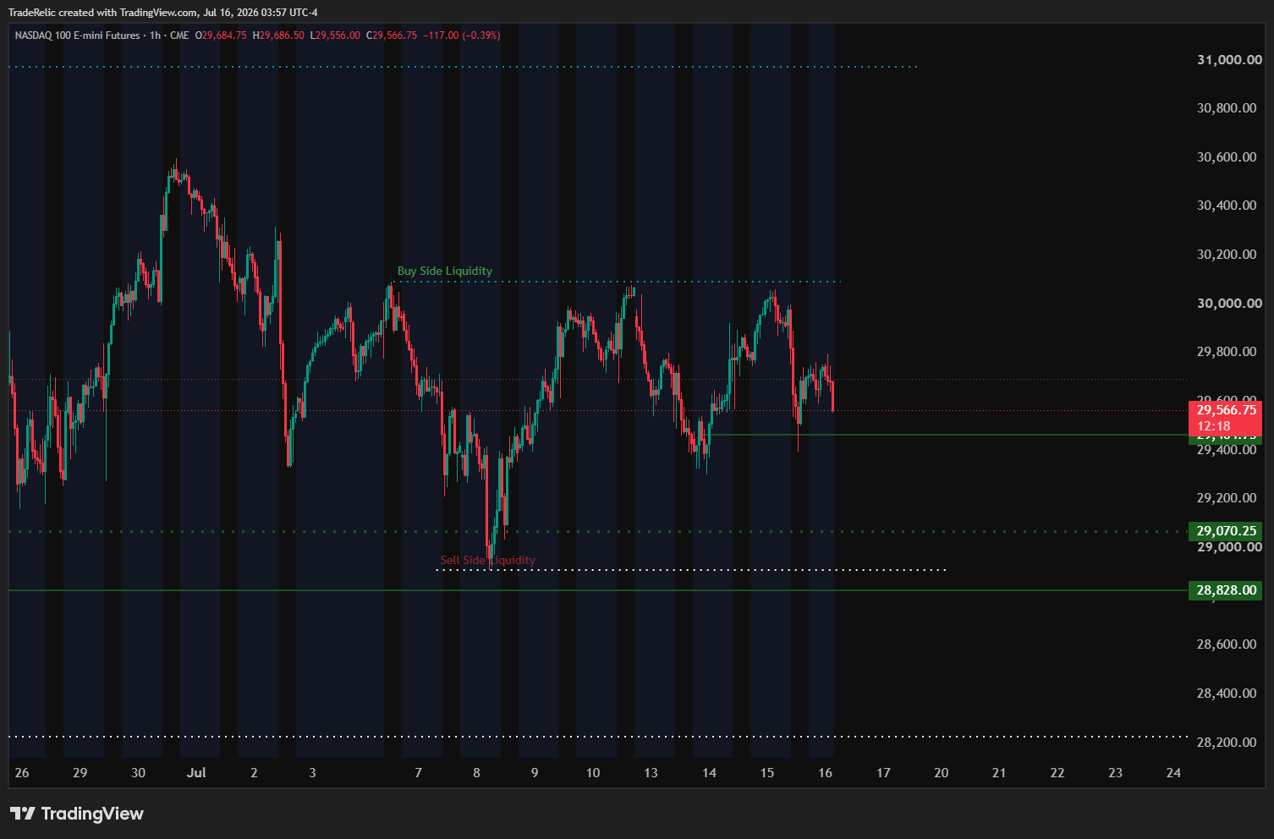Screen dimensions: 1274x839
Task: Select the NASDAQ 100 E-mini Futures symbol title
Action: (78, 36)
